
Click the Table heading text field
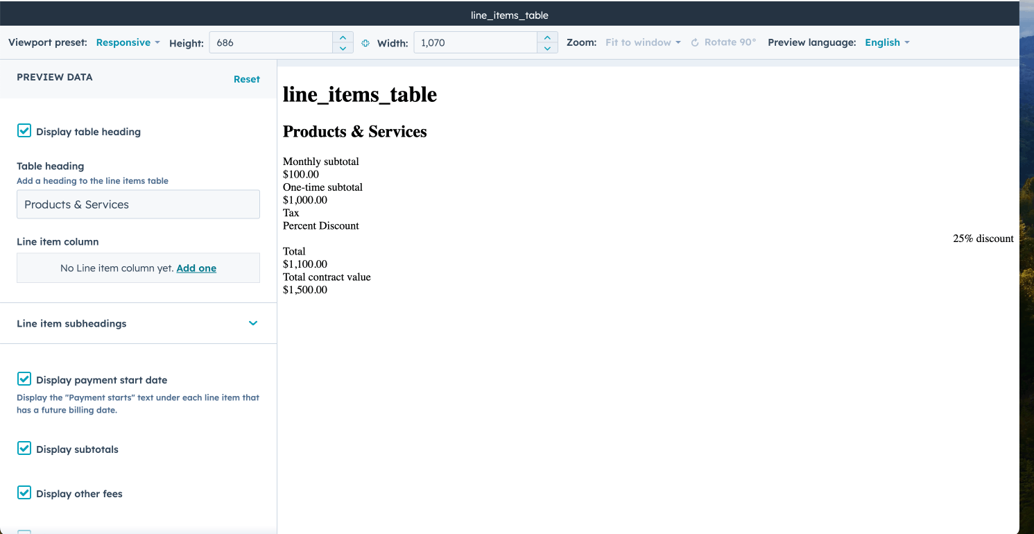pos(138,205)
